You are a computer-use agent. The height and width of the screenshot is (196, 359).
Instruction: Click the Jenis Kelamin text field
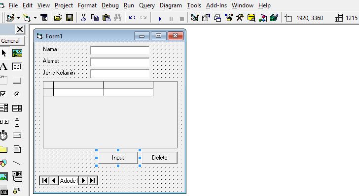[x=120, y=74]
